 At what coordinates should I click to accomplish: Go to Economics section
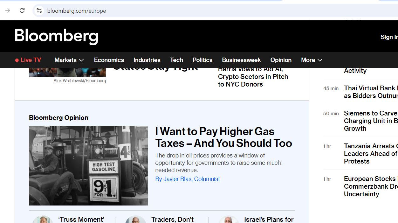109,60
